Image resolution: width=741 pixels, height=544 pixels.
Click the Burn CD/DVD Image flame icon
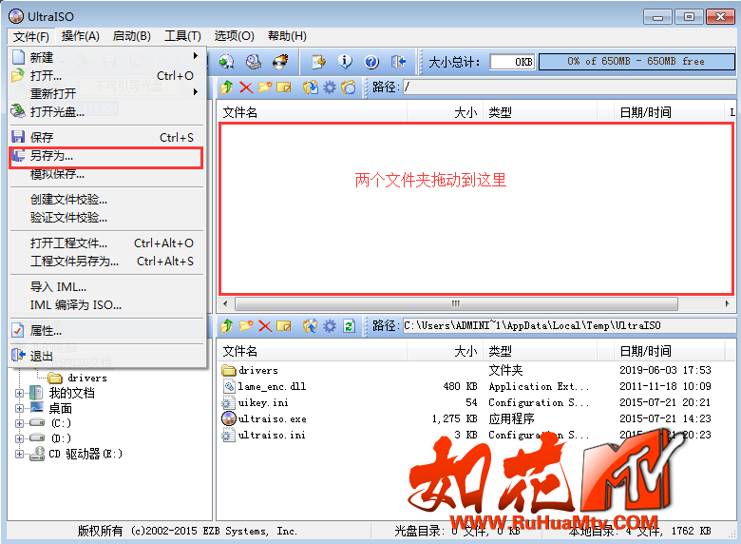(x=280, y=62)
